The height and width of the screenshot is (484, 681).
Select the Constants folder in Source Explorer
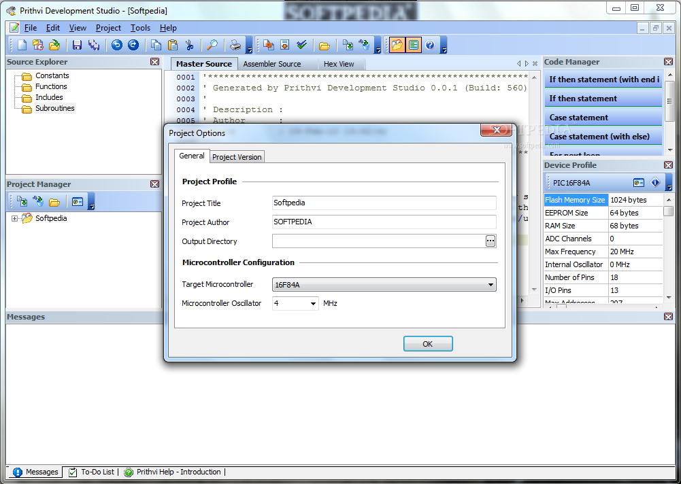click(x=46, y=75)
